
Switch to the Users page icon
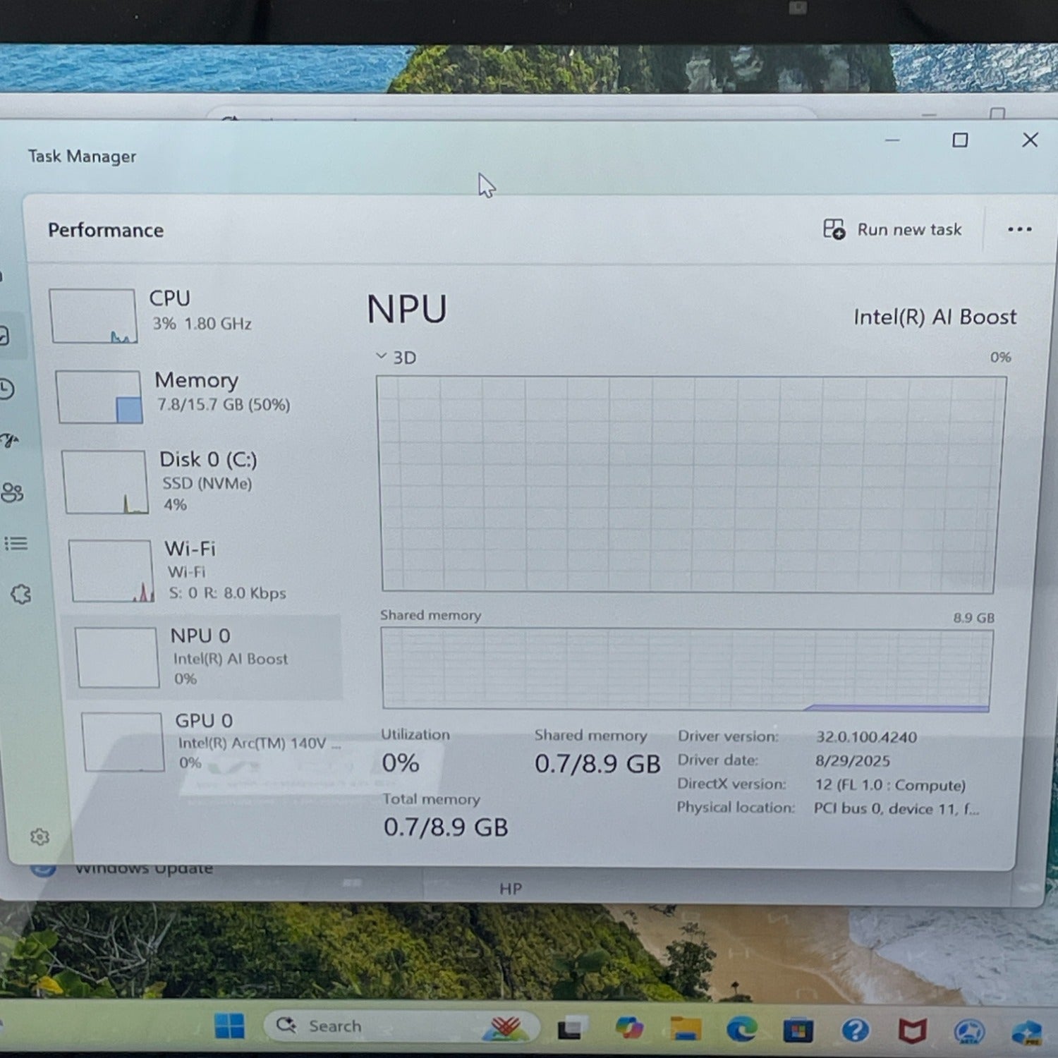tap(12, 492)
